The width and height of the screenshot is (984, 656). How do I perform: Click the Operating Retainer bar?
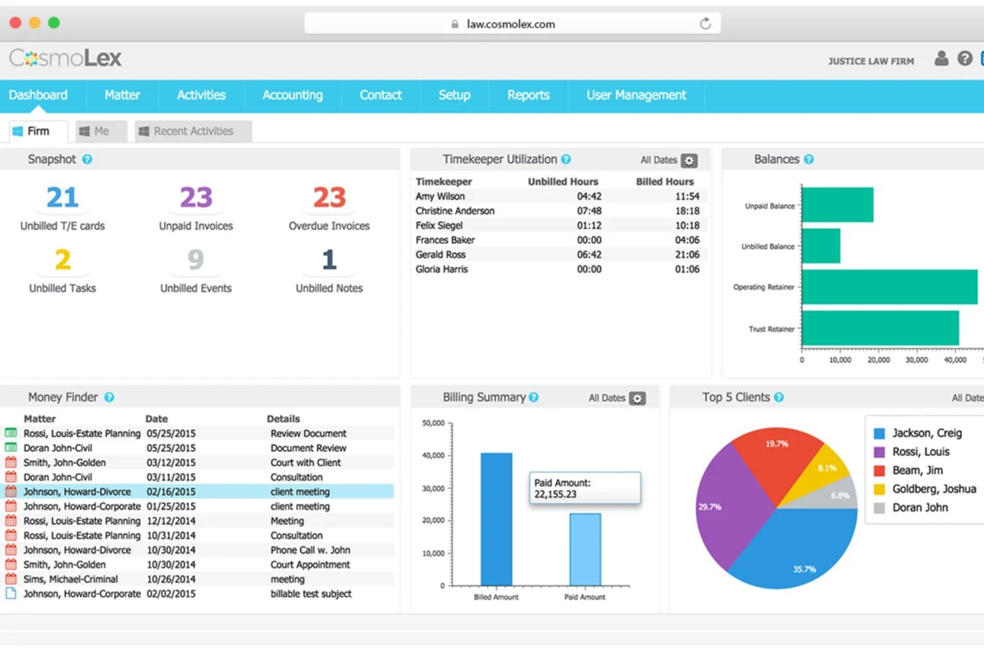[890, 287]
